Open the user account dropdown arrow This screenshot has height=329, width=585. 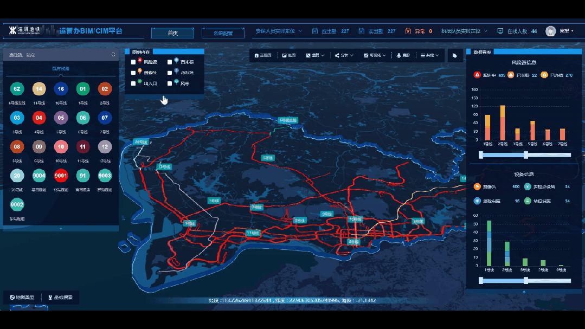pos(573,31)
